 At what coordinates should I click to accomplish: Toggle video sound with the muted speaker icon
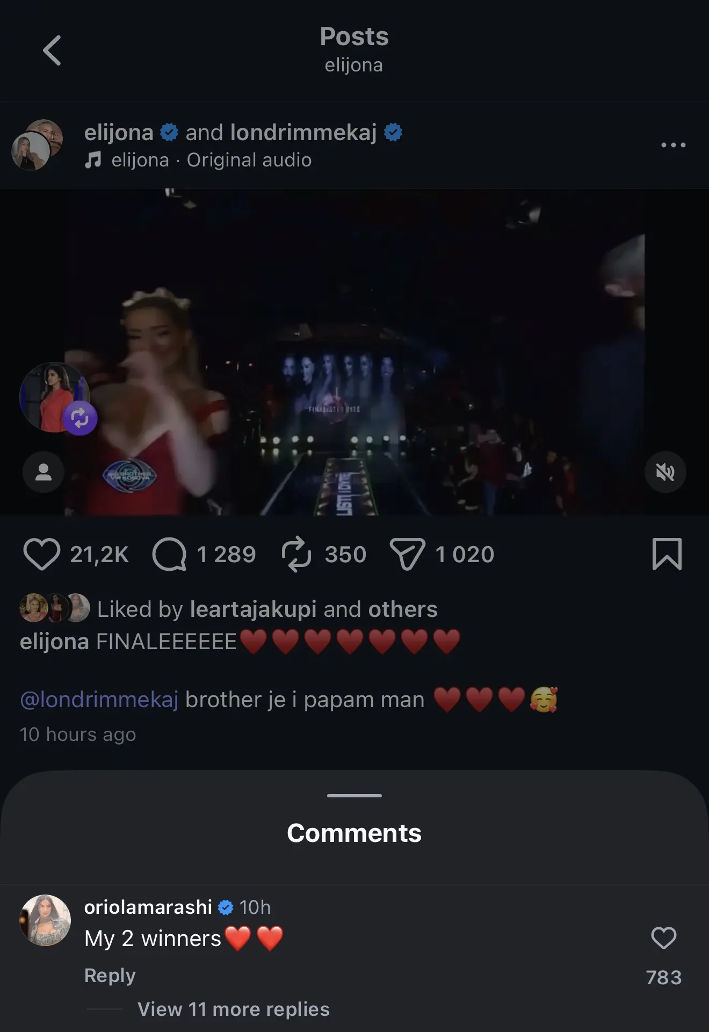(665, 473)
